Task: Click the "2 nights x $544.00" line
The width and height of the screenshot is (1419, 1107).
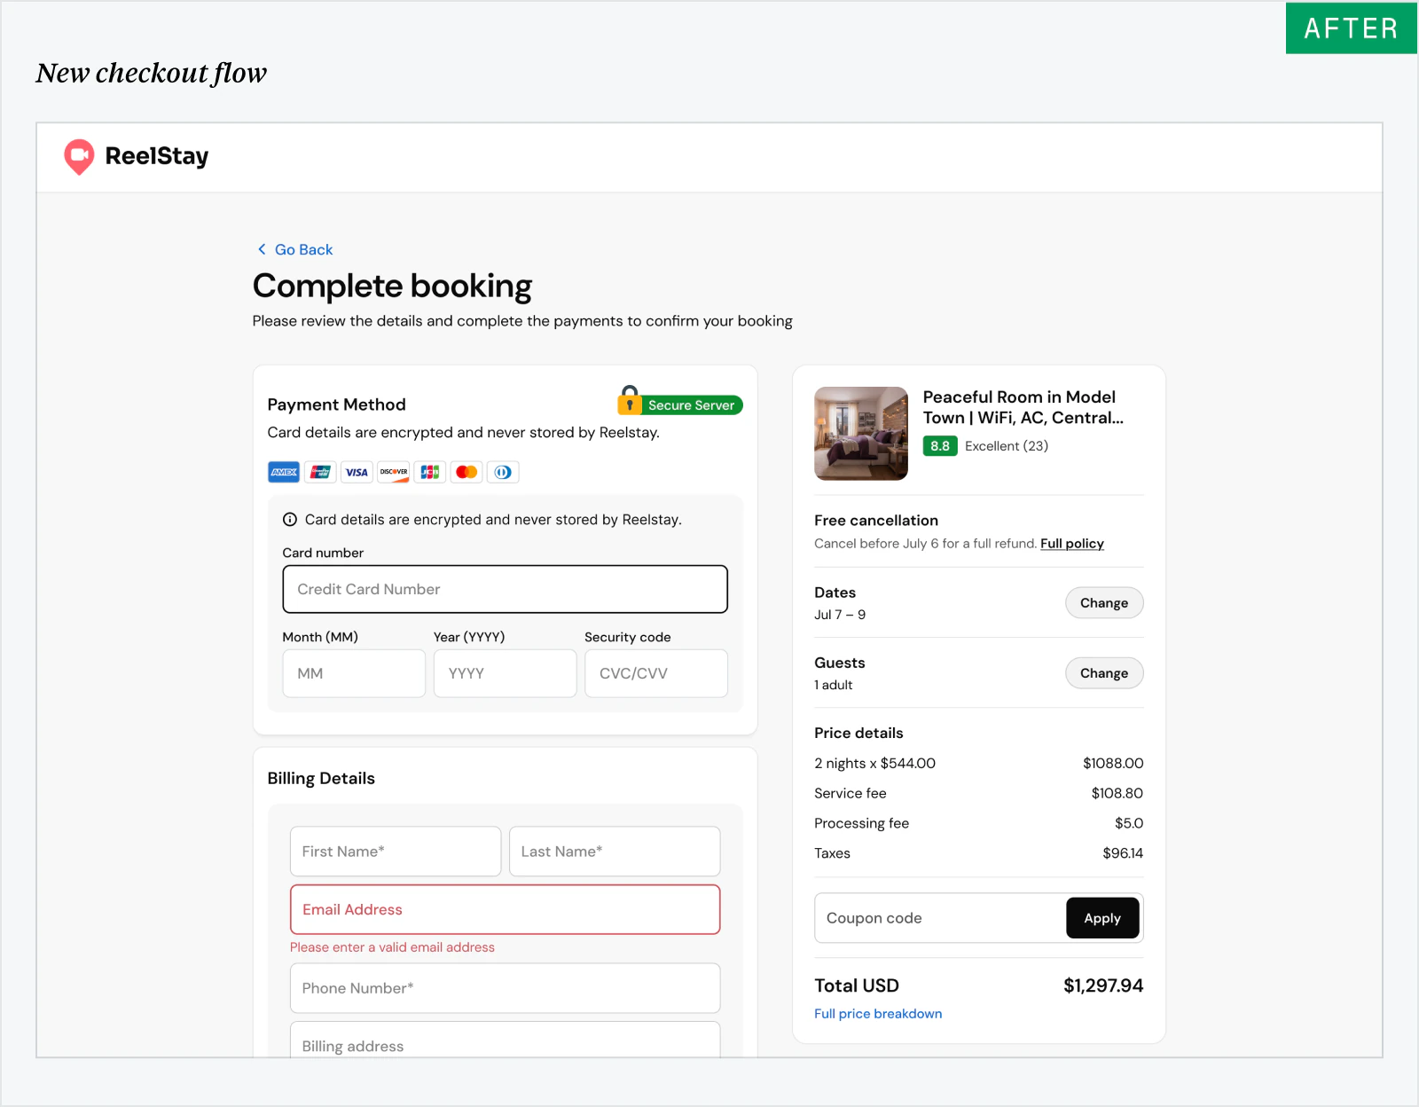Action: (874, 764)
